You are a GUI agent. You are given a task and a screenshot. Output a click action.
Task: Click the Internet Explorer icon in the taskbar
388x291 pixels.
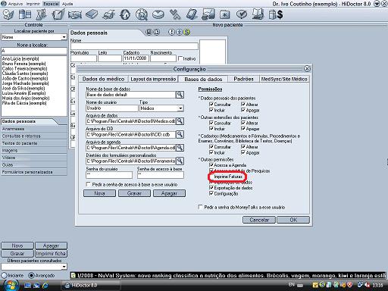[x=45, y=286]
